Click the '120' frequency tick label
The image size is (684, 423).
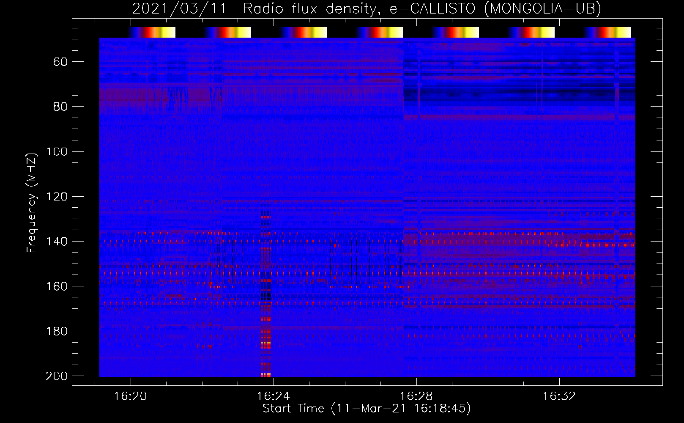[57, 197]
